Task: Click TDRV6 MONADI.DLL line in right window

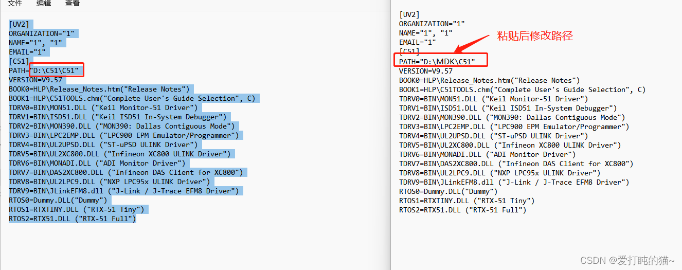Action: 488,154
